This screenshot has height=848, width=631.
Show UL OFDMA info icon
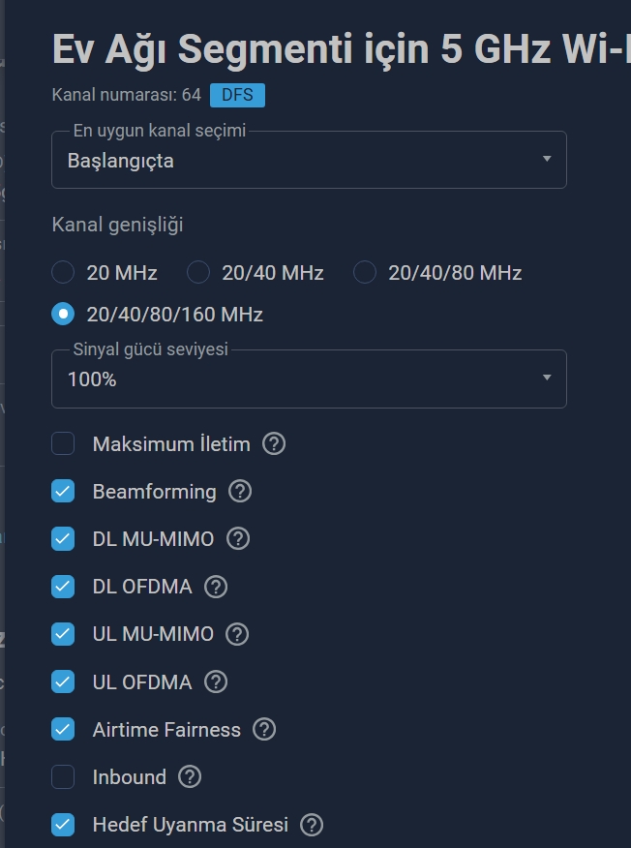[x=216, y=681]
